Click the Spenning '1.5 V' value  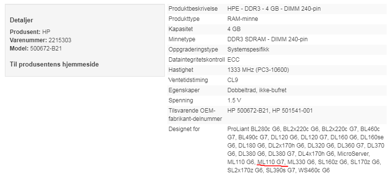234,100
